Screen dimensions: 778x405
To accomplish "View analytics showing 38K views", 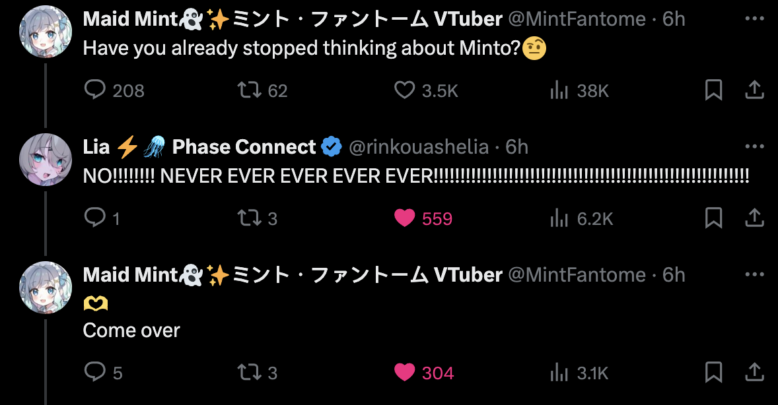I will tap(559, 90).
